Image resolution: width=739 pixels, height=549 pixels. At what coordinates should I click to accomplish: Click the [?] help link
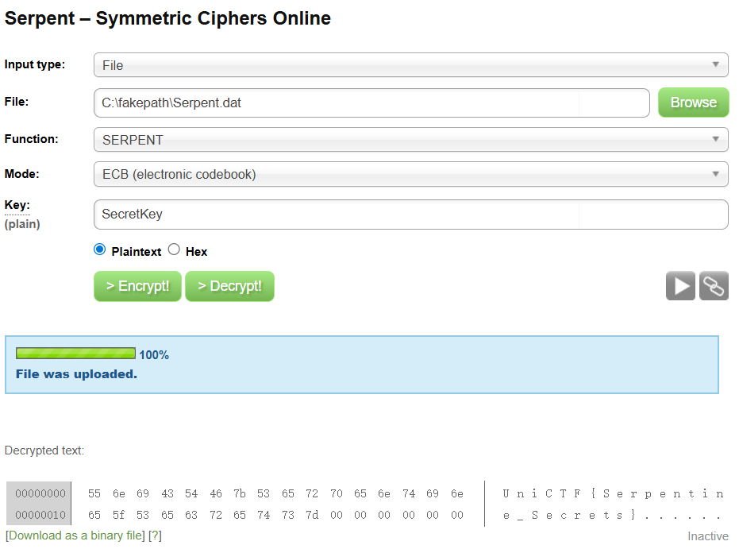[x=155, y=535]
